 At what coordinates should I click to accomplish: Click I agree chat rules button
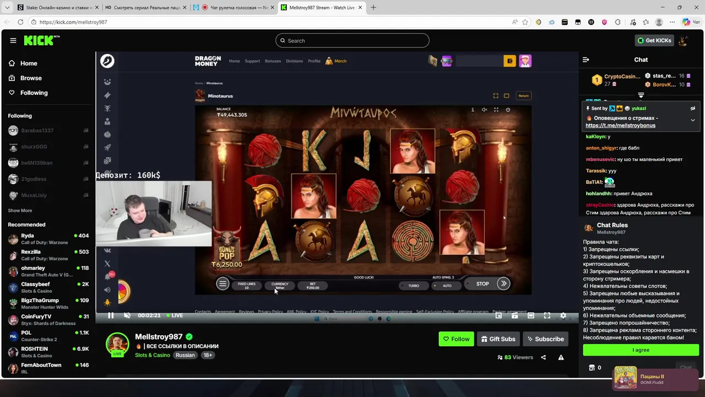(x=641, y=350)
